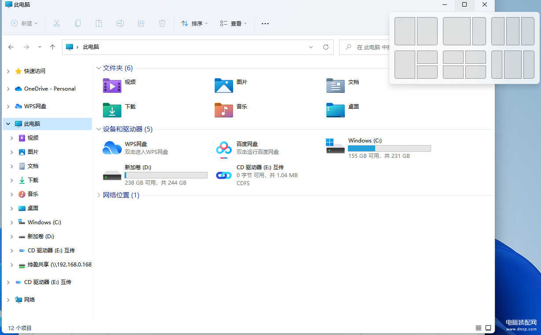Screen dimensions: 541x335
Task: Click the Copy icon in toolbar
Action: point(77,23)
